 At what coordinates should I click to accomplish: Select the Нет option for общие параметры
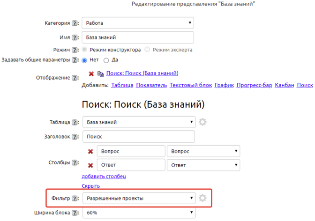tap(84, 60)
